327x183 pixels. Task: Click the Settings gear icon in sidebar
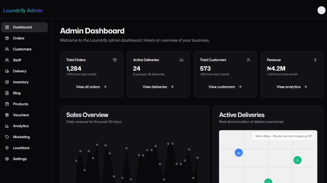coord(7,159)
